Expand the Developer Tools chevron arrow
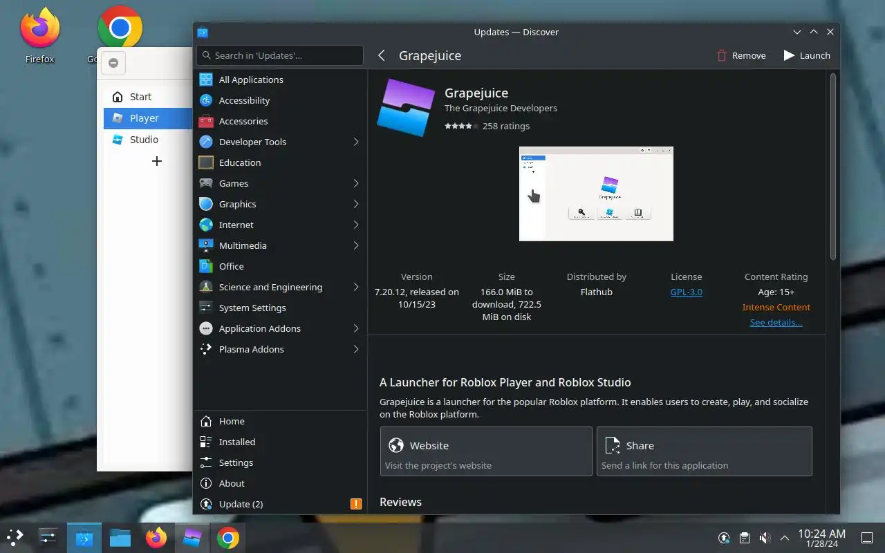 point(356,142)
